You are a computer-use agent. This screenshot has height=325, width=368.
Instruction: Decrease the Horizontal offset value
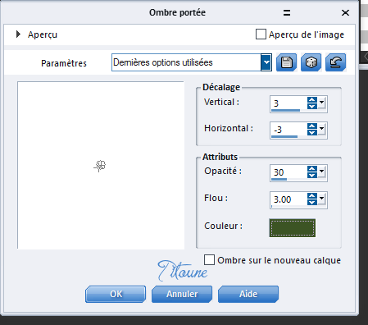tap(312, 132)
